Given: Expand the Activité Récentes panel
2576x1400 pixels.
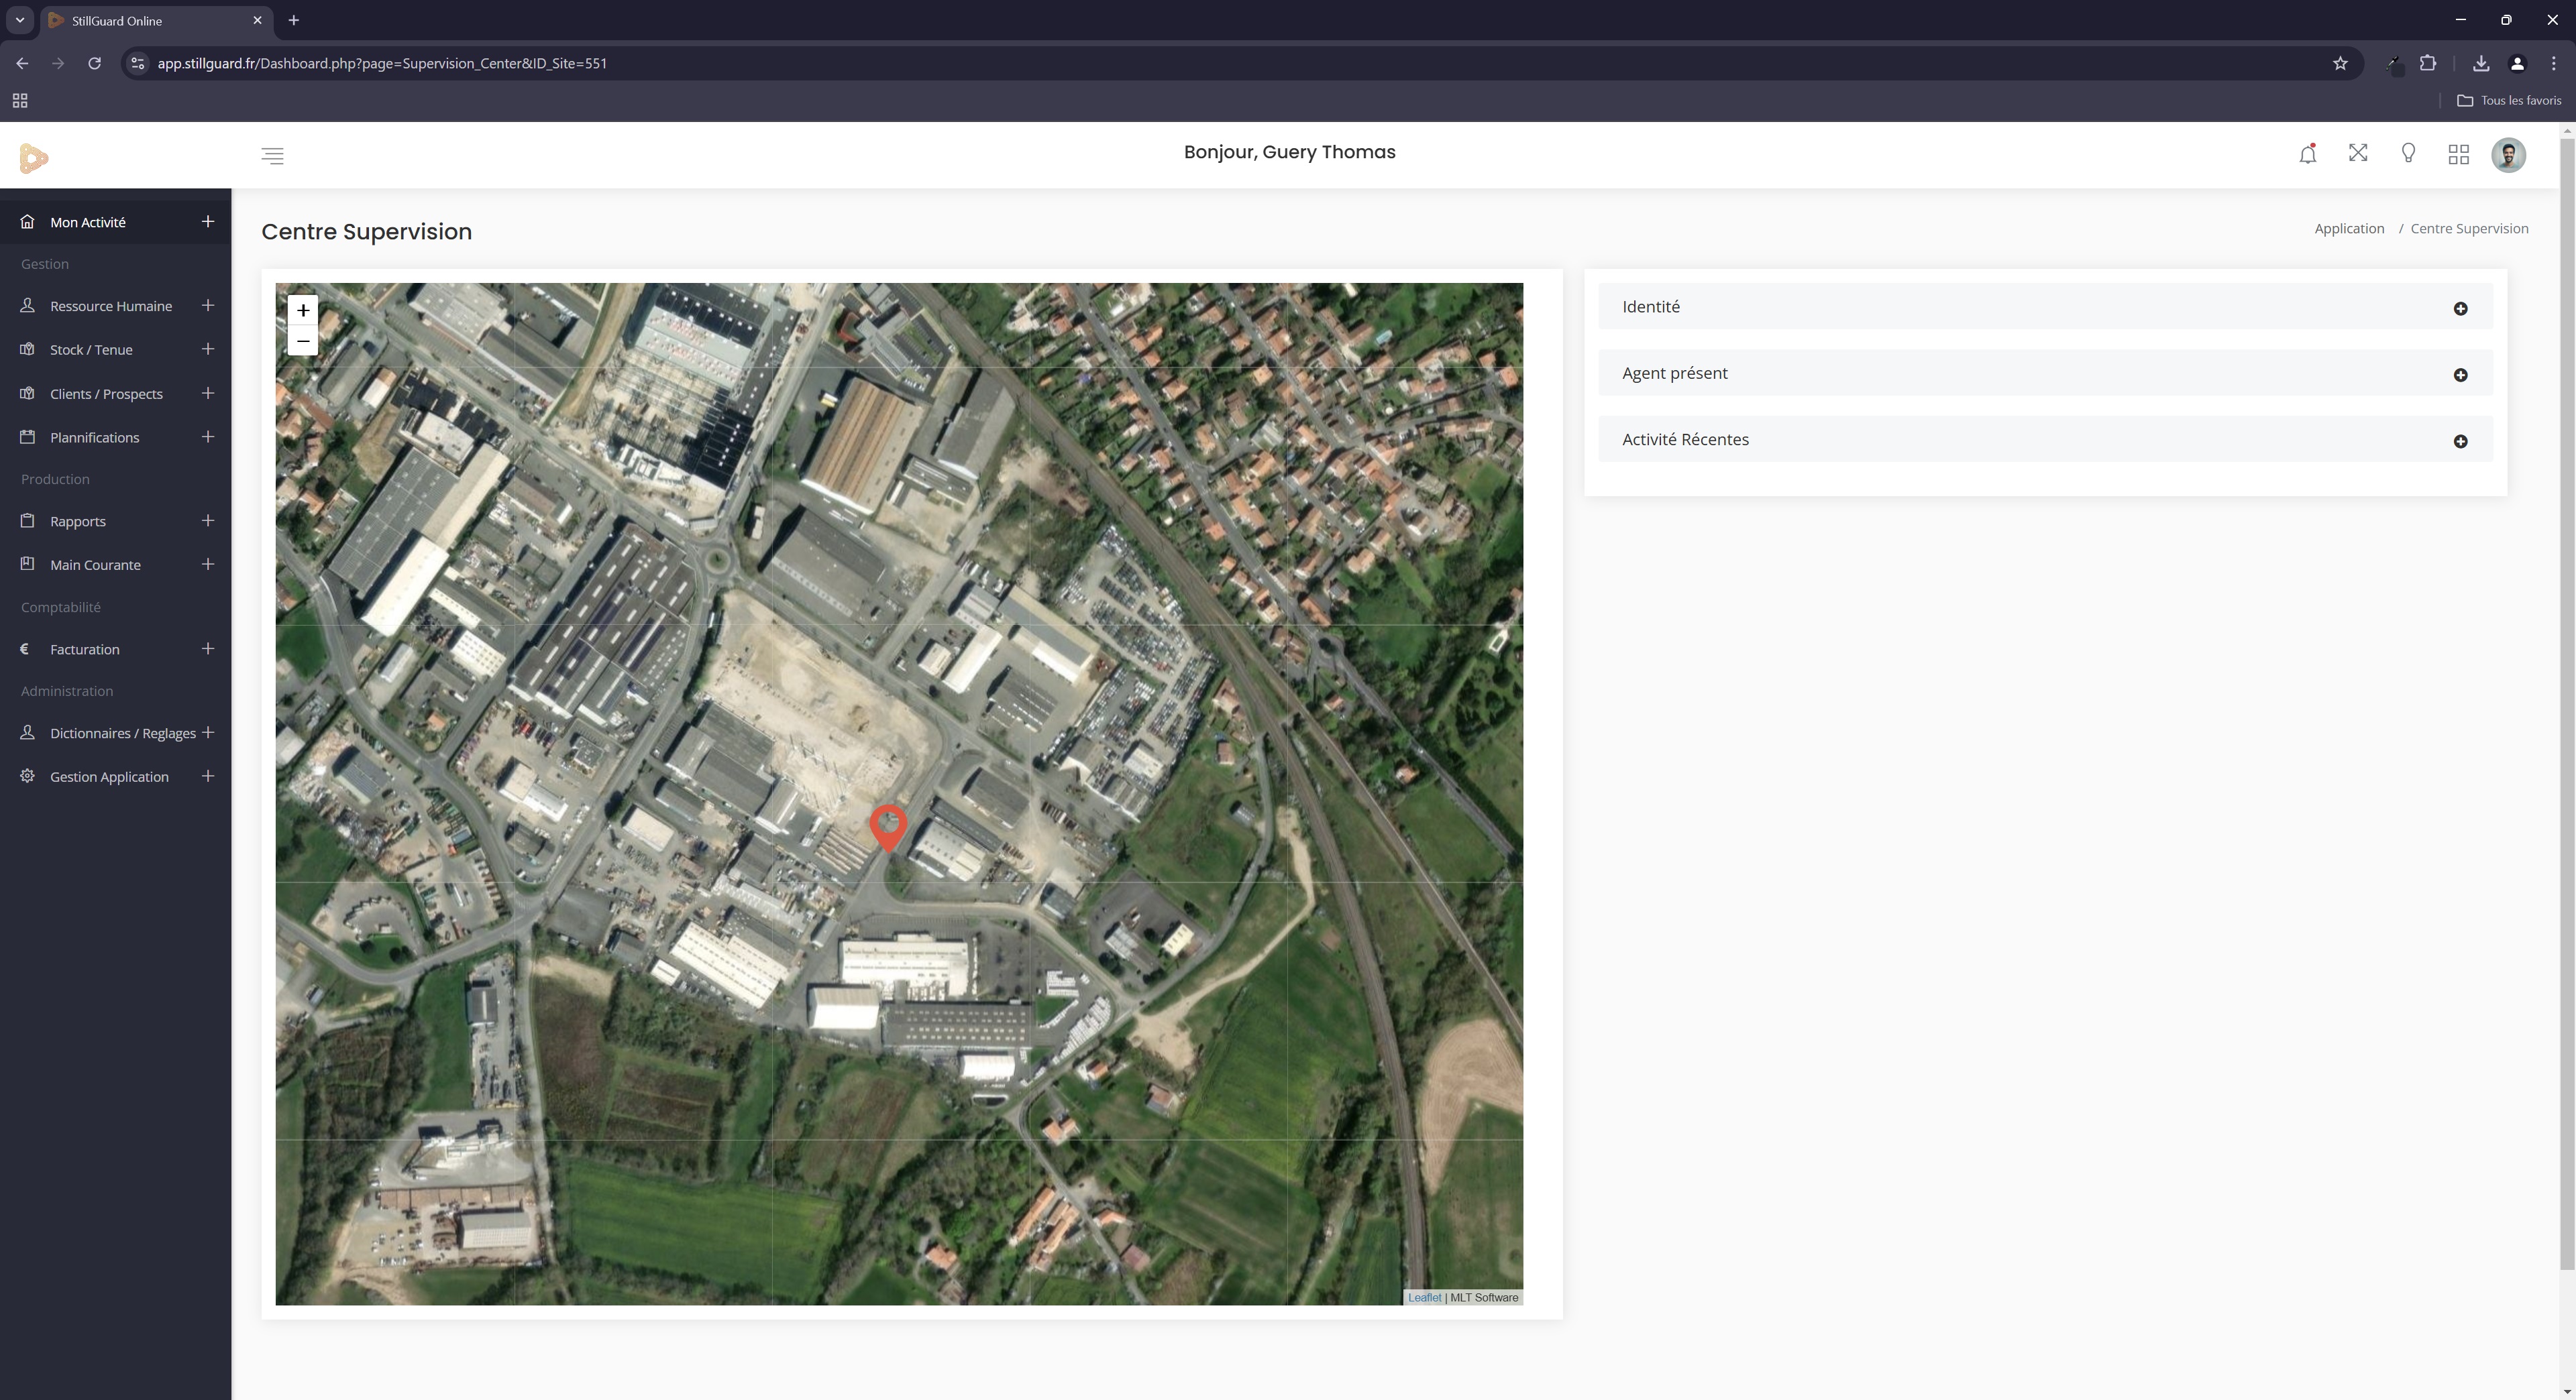Looking at the screenshot, I should (x=2460, y=442).
